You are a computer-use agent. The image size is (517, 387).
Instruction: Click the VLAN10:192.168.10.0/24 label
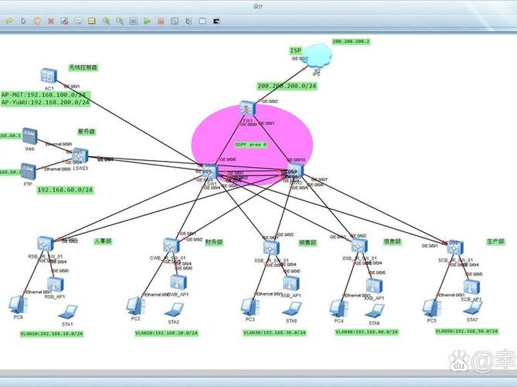click(52, 333)
